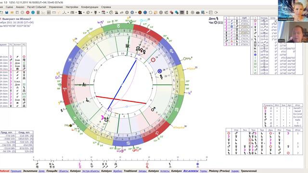Click the Жребии link in status bar
This screenshot has height=173, width=308.
pos(117,171)
